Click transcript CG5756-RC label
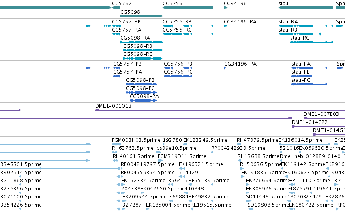Image resolution: width=345 pixels, height=211 pixels. click(x=177, y=30)
